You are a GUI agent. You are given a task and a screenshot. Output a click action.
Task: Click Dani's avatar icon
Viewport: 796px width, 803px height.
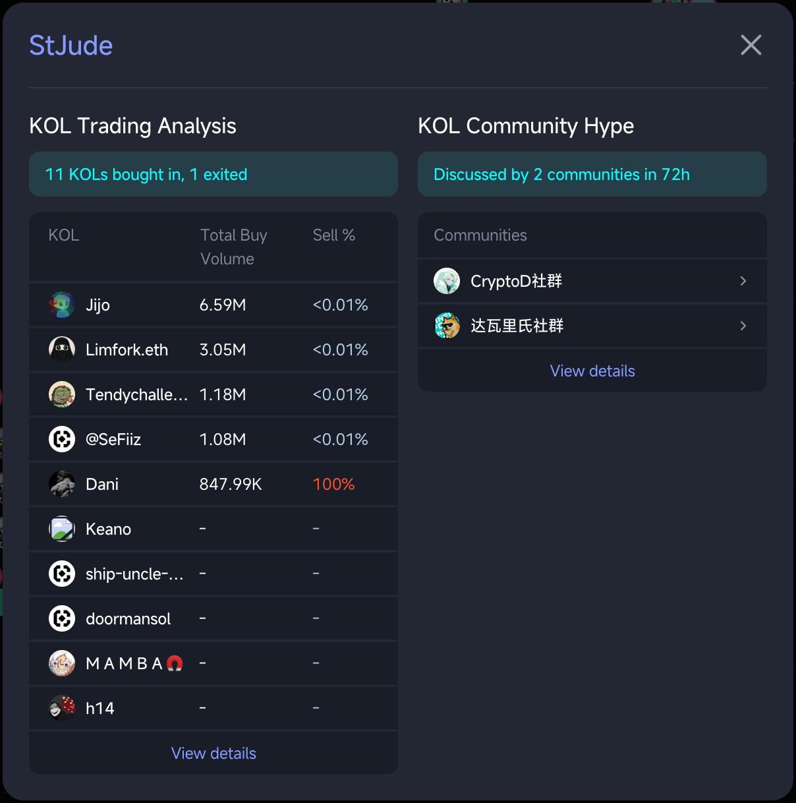tap(62, 484)
